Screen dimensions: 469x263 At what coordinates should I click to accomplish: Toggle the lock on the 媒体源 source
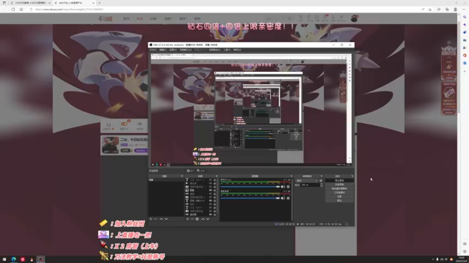(x=215, y=184)
